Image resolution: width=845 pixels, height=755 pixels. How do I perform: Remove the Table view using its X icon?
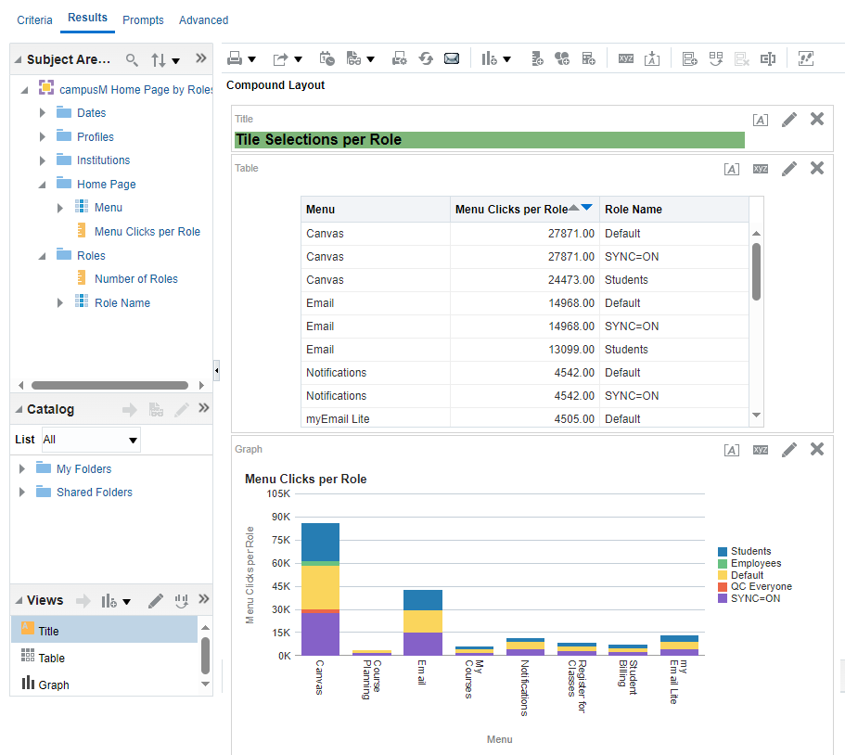[x=816, y=168]
